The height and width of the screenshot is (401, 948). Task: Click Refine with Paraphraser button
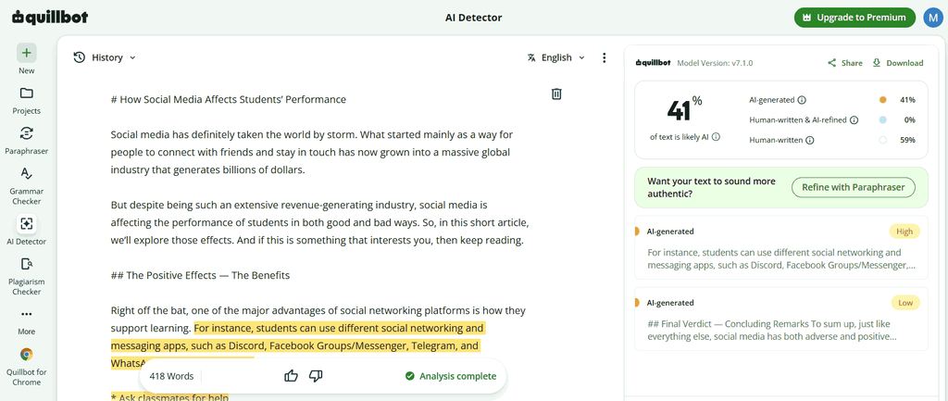pyautogui.click(x=853, y=187)
